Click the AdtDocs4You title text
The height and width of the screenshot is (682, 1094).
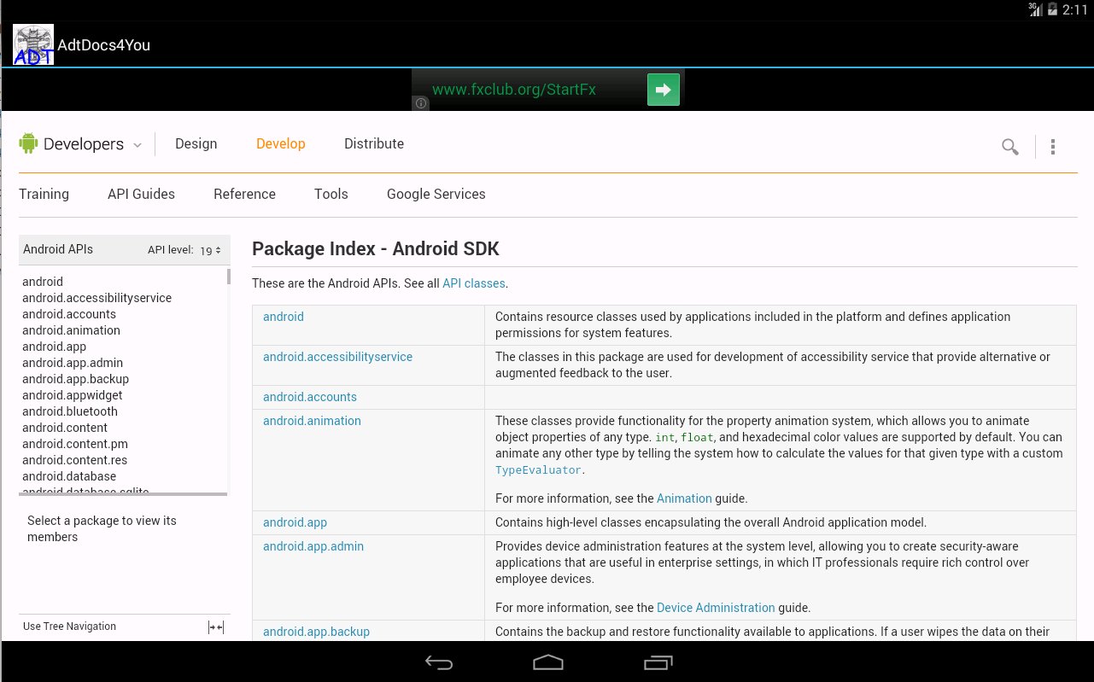tap(104, 45)
